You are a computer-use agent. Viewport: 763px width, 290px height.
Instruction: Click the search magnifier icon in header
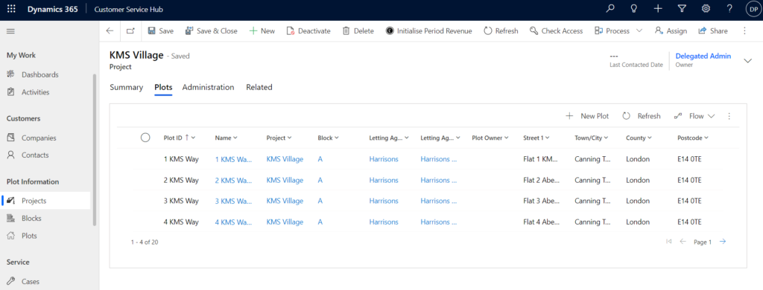pos(610,9)
